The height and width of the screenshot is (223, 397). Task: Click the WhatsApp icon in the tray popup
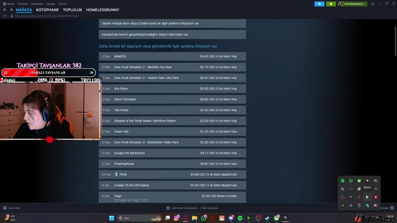[x=351, y=181]
